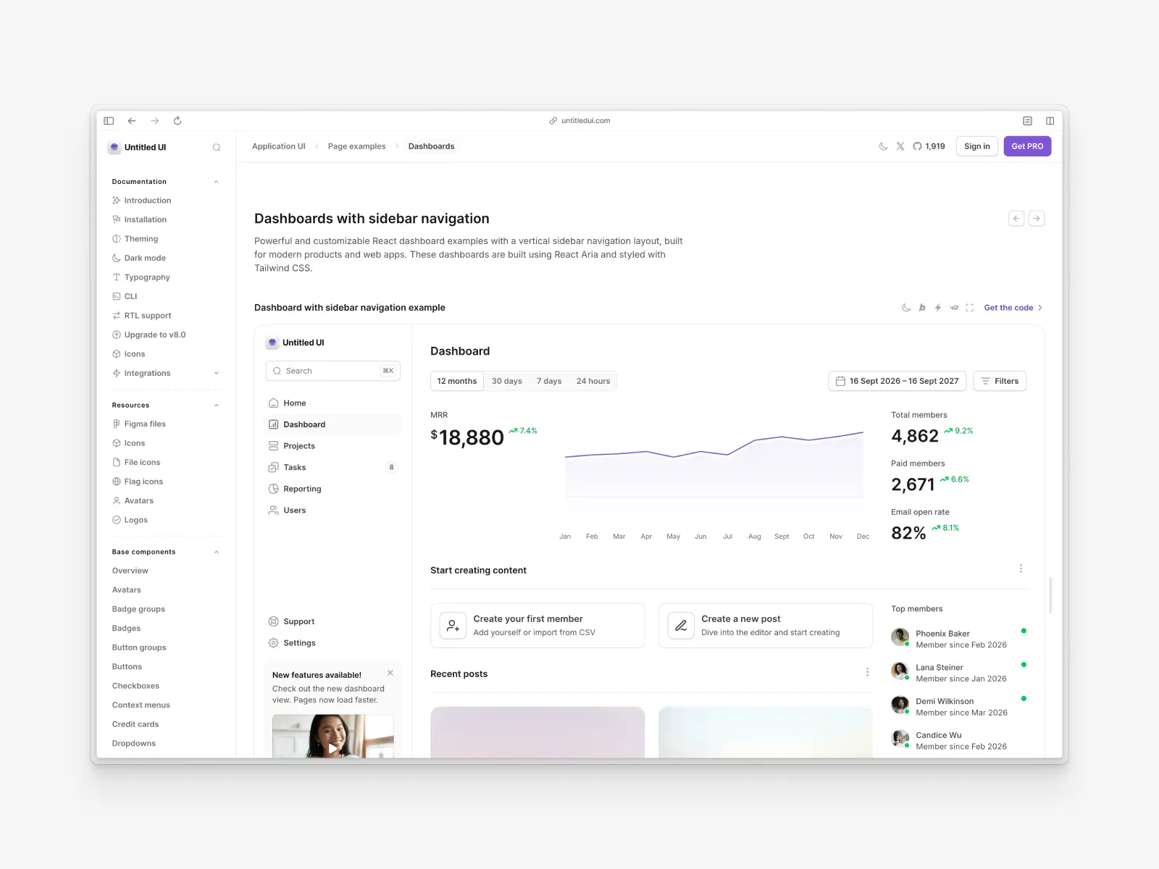Open Tasks item with badge 8
This screenshot has height=869, width=1159.
333,468
